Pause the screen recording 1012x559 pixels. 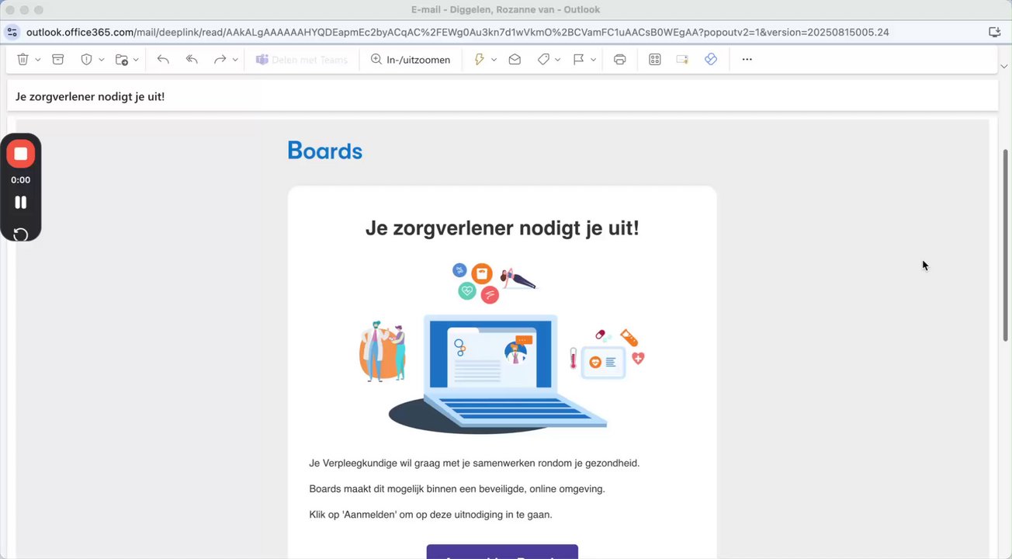click(21, 203)
